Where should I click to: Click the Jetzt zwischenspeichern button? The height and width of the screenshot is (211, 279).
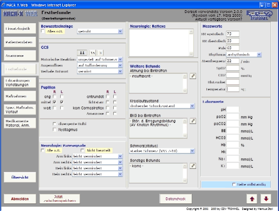click(60, 199)
